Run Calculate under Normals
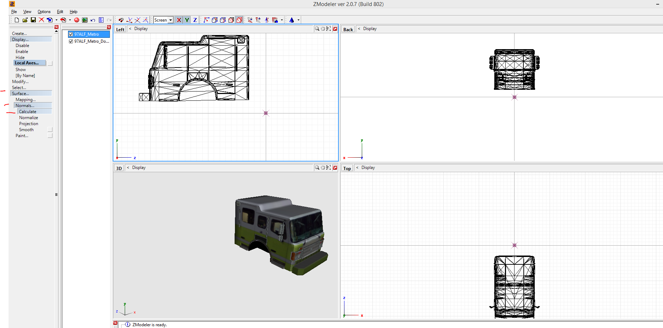Image resolution: width=663 pixels, height=328 pixels. tap(28, 111)
